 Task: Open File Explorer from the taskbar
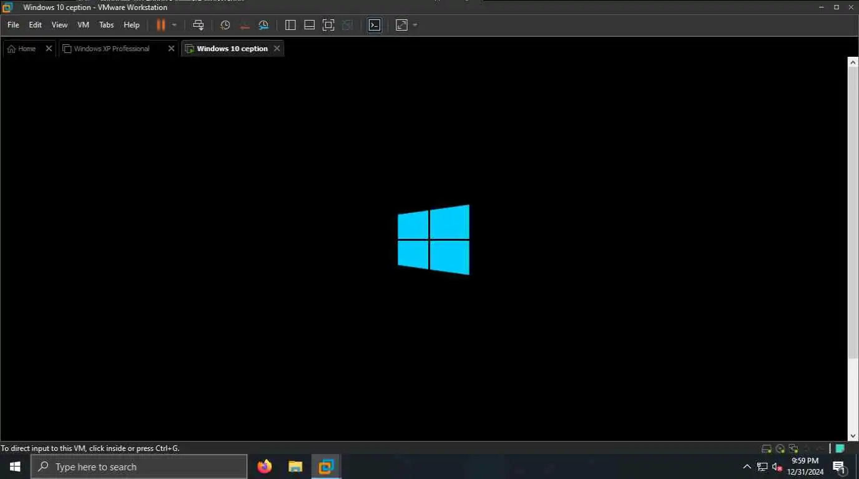pos(295,467)
